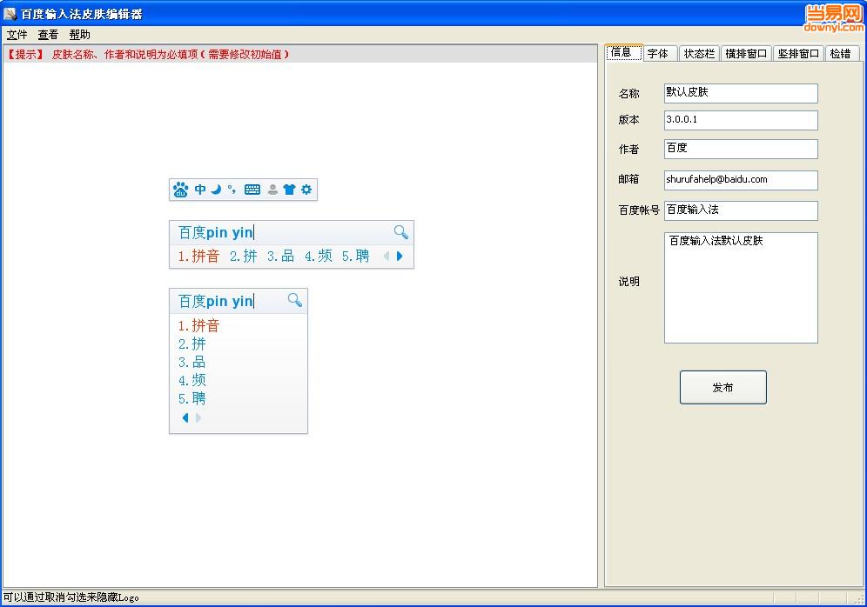This screenshot has width=867, height=607.
Task: Click the user account icon in the toolbar
Action: click(273, 189)
